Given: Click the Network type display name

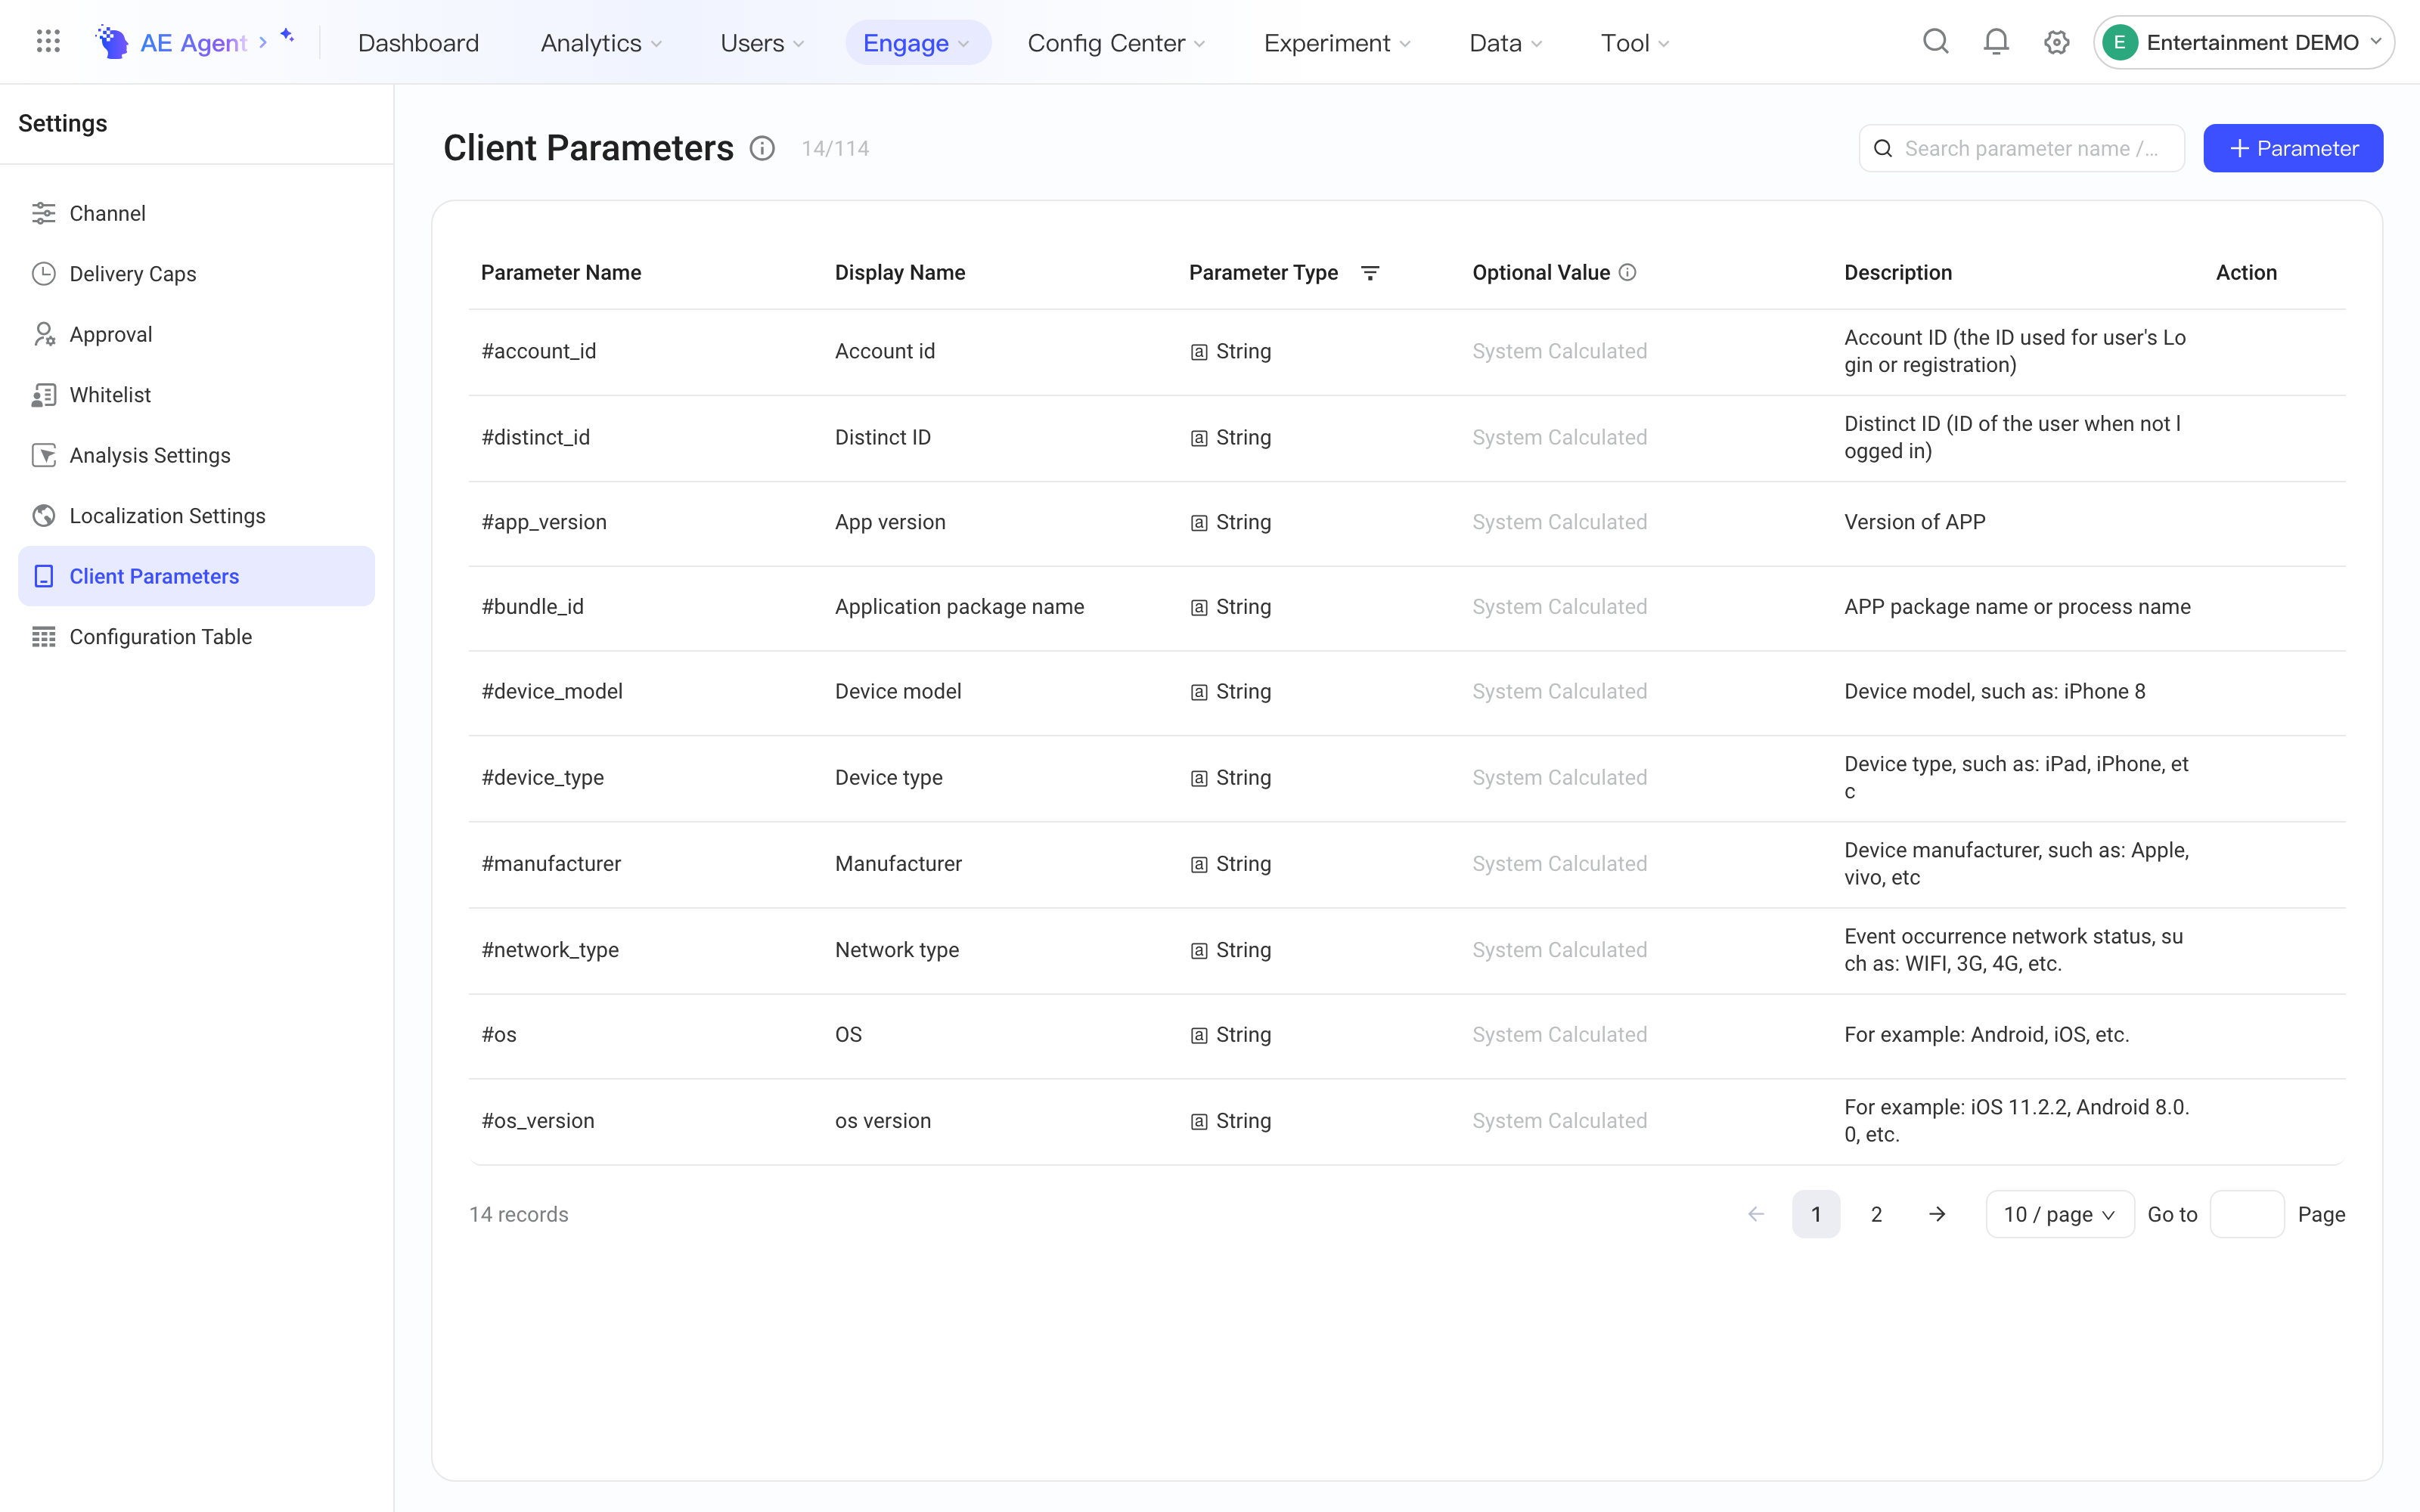Looking at the screenshot, I should [897, 950].
